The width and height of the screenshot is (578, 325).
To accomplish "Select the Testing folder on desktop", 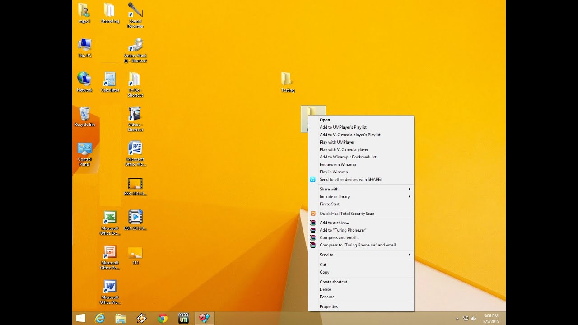I will (287, 82).
